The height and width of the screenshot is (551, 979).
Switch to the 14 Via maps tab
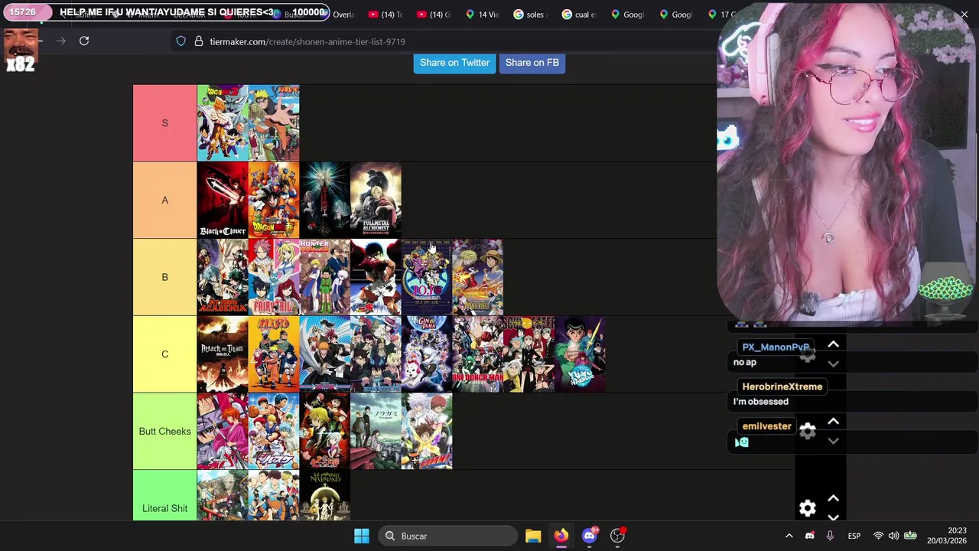482,15
